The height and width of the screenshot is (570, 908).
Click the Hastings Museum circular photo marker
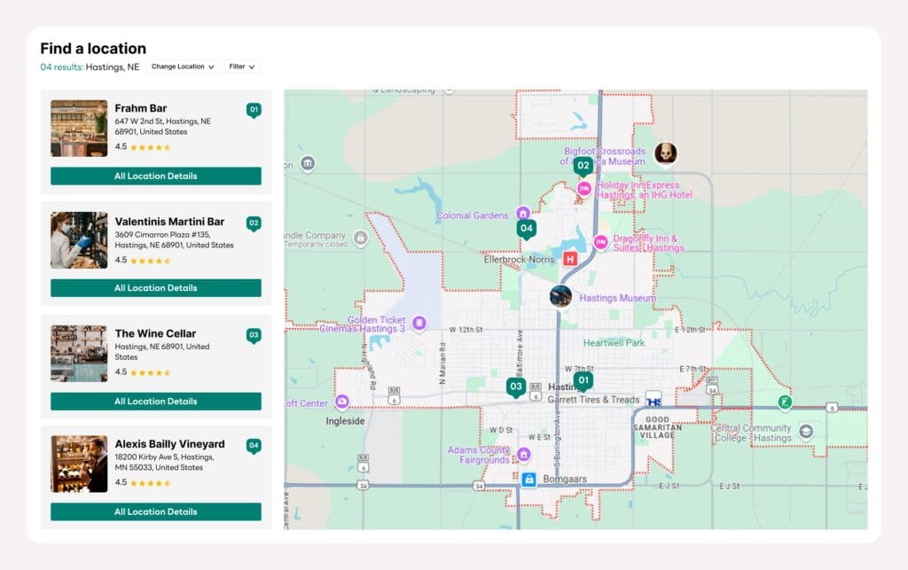point(559,296)
